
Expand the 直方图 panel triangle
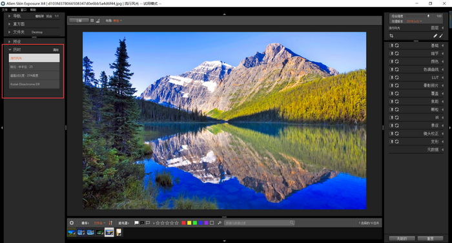9,24
